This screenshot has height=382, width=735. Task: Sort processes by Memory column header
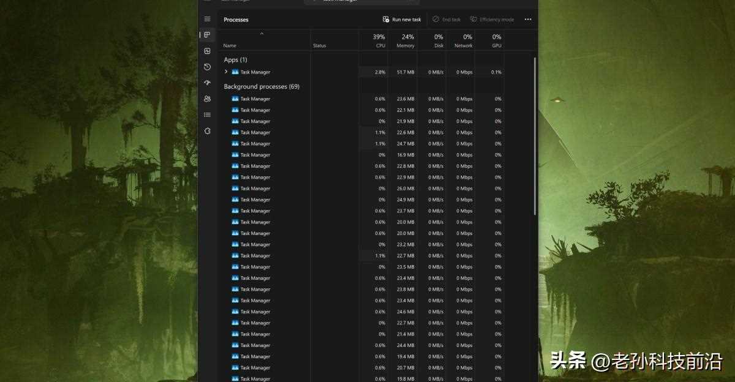coord(405,41)
